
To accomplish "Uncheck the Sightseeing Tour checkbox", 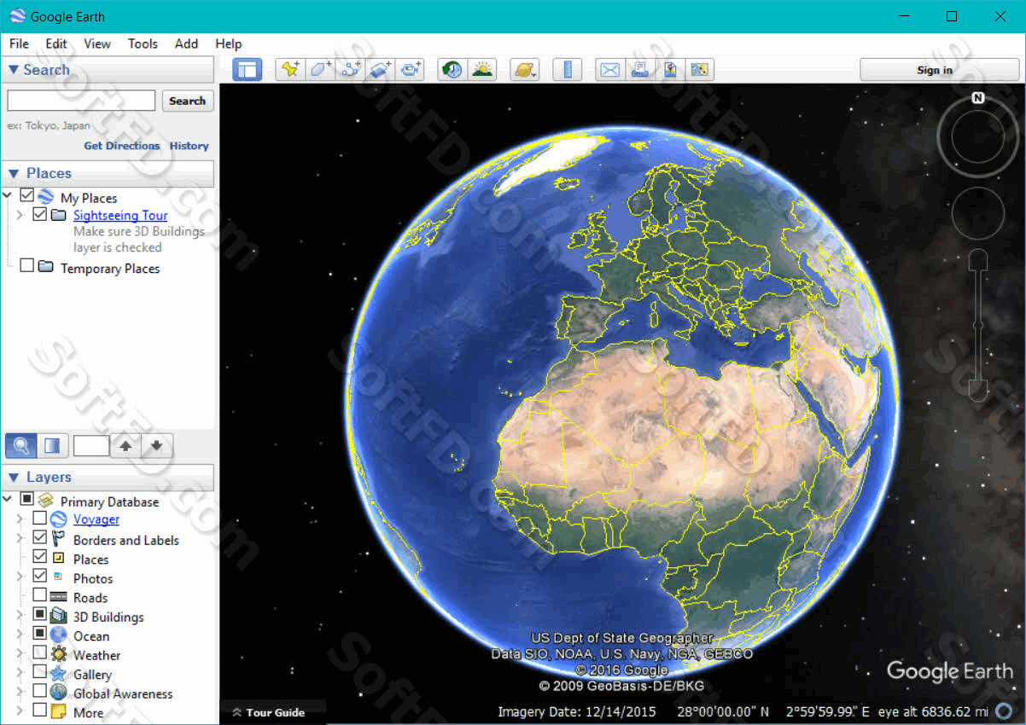I will click(x=39, y=214).
